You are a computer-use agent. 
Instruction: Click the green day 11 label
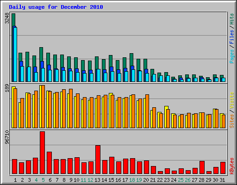point(83,180)
